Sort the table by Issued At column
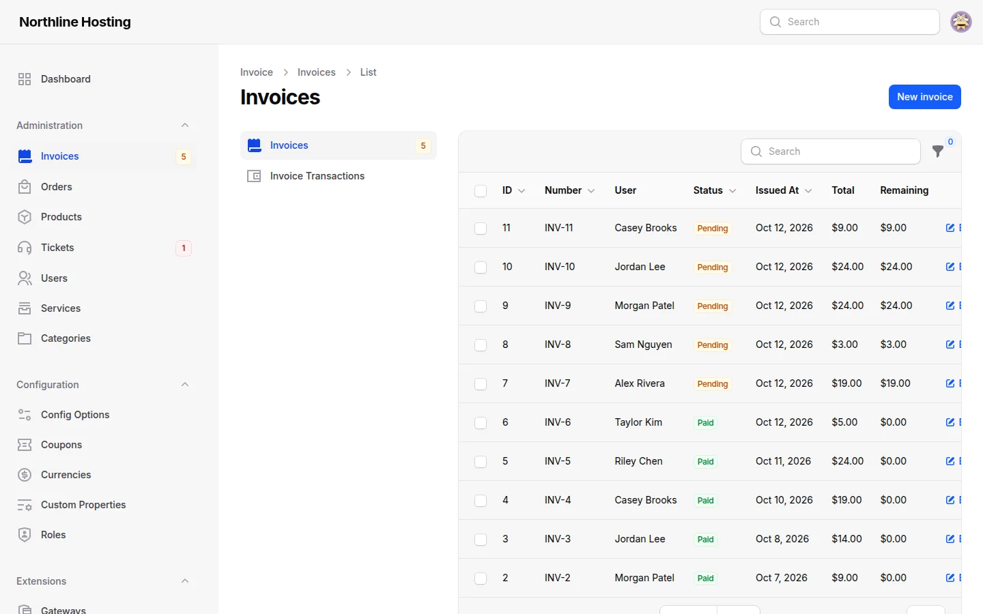 784,190
